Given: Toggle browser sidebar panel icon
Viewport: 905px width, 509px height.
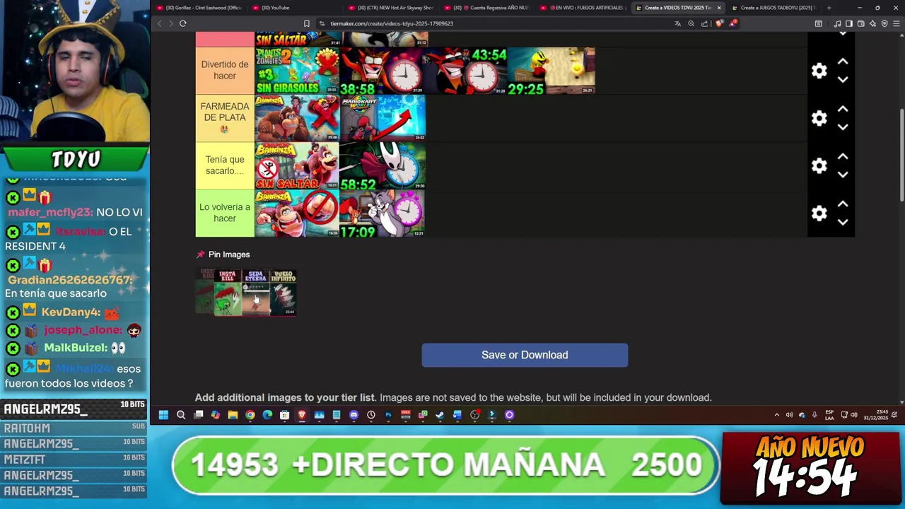Looking at the screenshot, I should pyautogui.click(x=849, y=23).
